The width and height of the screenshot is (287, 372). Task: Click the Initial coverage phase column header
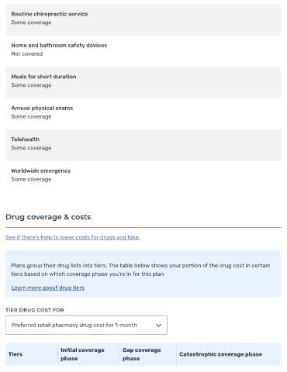point(88,354)
